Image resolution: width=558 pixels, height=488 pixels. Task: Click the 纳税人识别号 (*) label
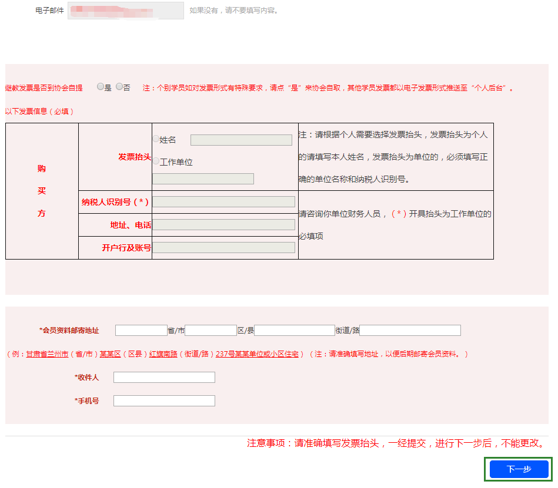tap(115, 202)
